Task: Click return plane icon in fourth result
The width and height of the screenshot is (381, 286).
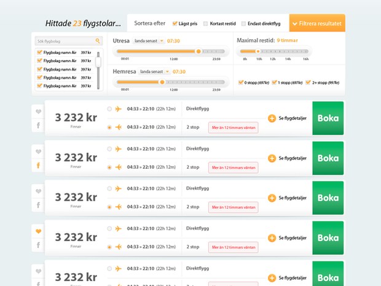Action: point(119,247)
